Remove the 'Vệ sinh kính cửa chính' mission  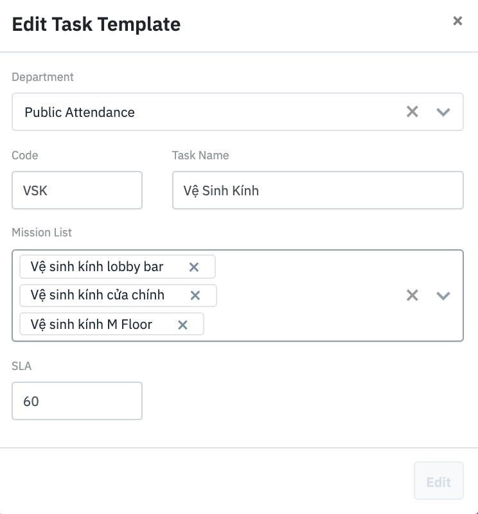(x=195, y=296)
